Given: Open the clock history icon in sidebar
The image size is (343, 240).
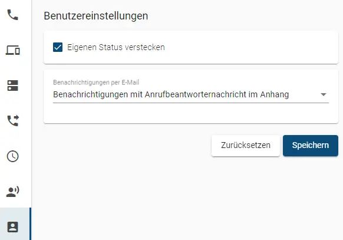Looking at the screenshot, I should click(x=13, y=156).
